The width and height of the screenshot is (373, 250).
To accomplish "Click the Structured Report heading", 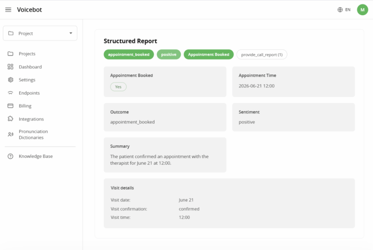I will coord(130,41).
